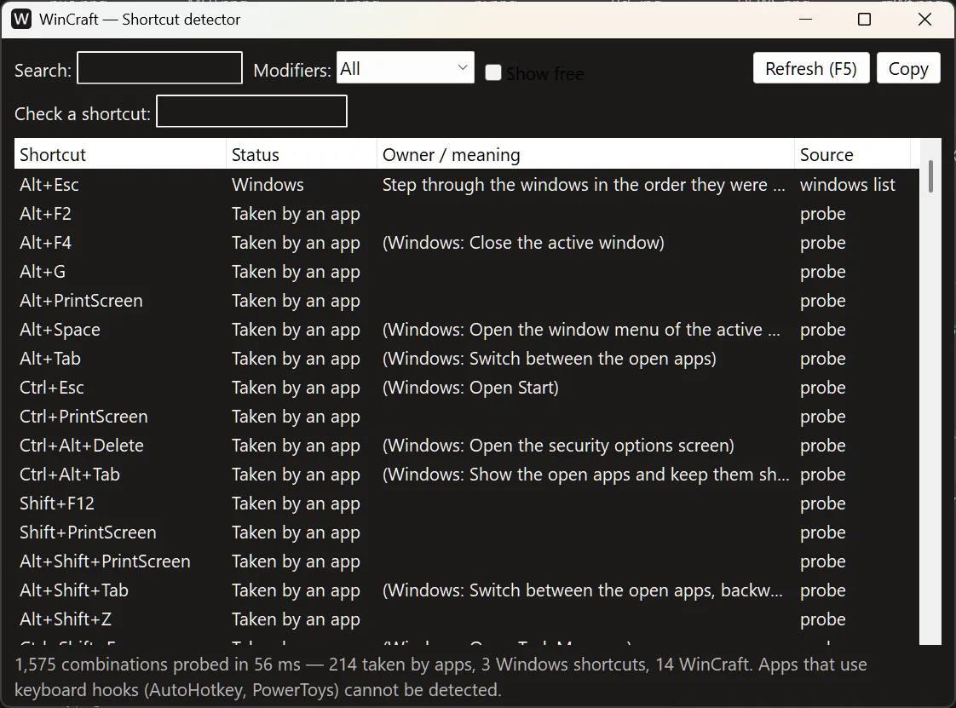Sort by the Source column header

coord(852,154)
